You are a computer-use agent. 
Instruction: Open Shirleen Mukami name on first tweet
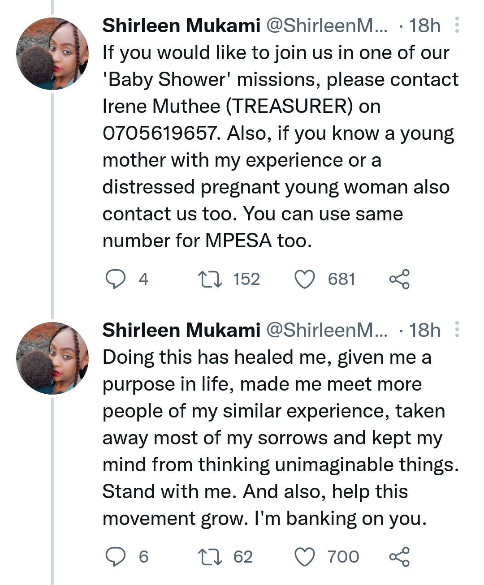click(181, 26)
